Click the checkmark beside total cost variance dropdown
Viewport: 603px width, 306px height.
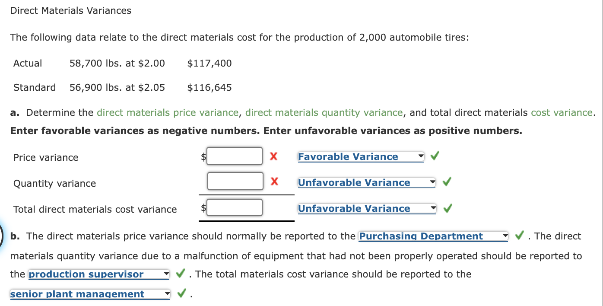[447, 208]
